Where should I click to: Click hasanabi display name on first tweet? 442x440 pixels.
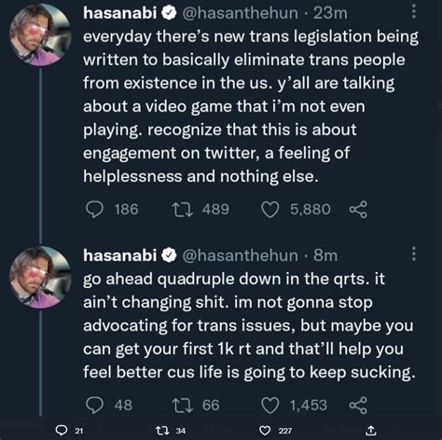click(119, 13)
